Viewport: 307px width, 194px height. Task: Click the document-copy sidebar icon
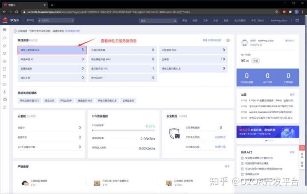[x=5, y=76]
